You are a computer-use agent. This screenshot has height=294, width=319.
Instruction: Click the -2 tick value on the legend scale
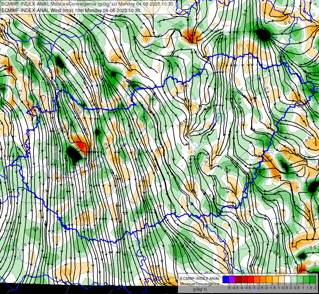point(266,288)
